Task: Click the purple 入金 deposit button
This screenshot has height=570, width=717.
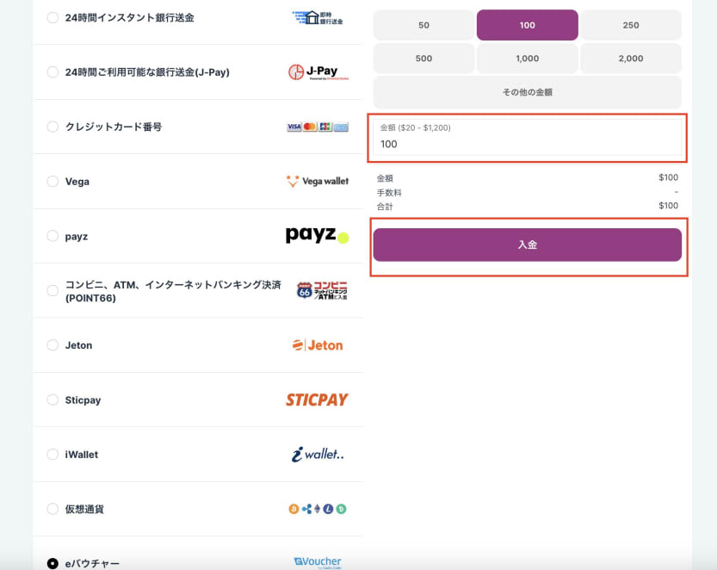Action: coord(528,245)
